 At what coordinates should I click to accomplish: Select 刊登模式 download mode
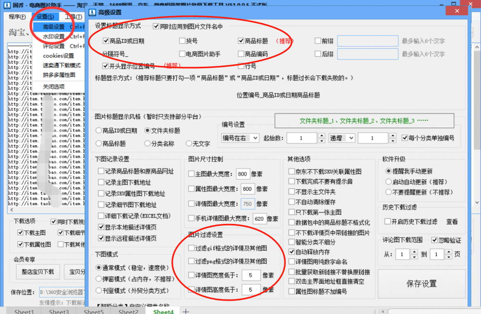coord(132,291)
